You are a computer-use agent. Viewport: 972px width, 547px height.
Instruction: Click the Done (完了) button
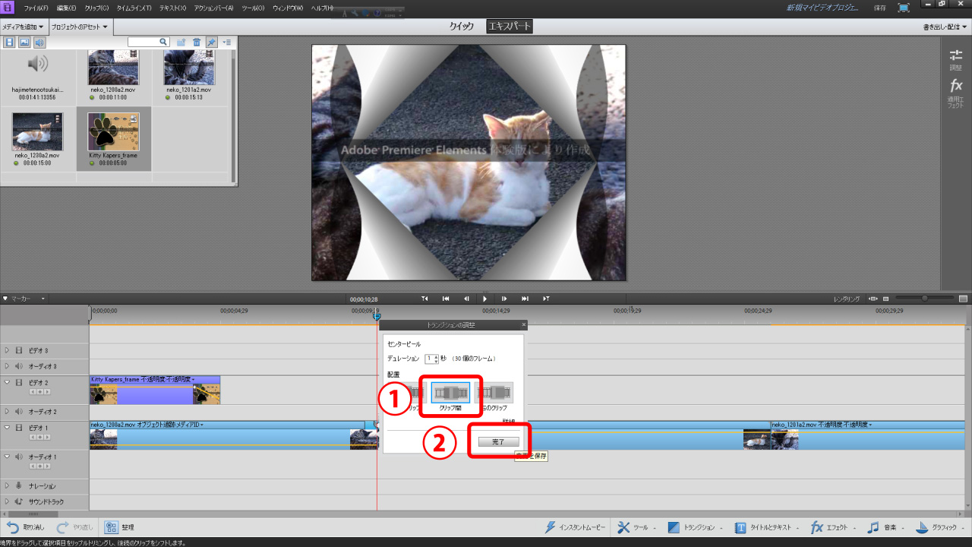(498, 441)
